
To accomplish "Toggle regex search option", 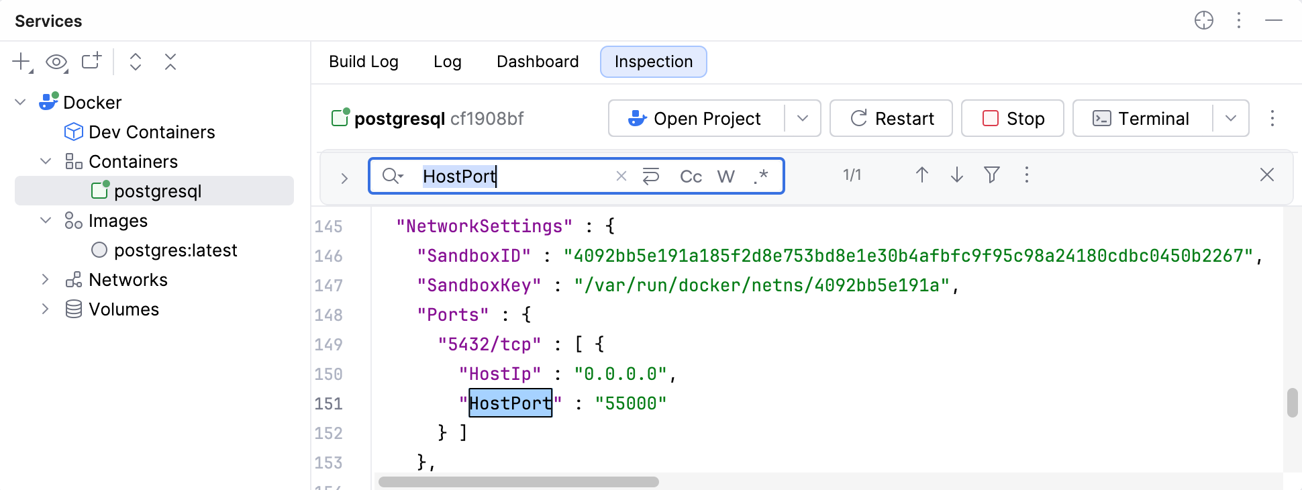I will (x=760, y=177).
